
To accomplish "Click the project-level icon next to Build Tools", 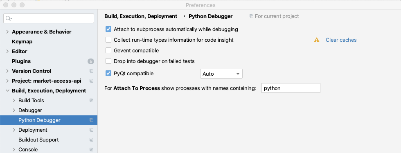I will click(x=91, y=101).
